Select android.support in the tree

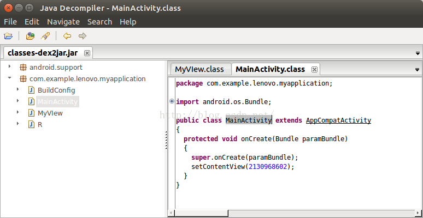(56, 67)
